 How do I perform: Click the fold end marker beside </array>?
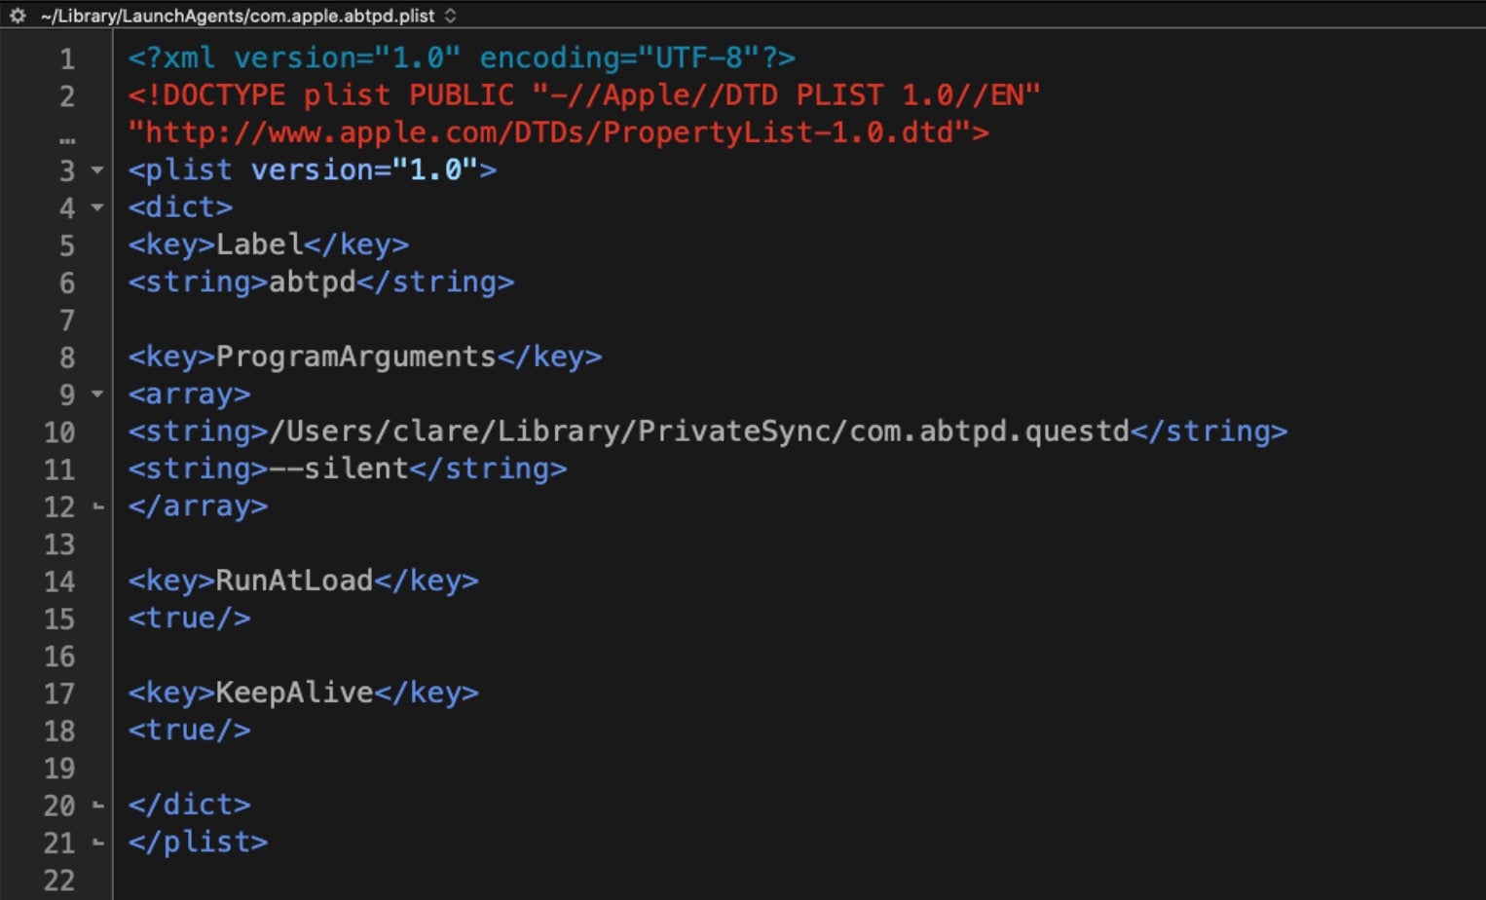coord(97,506)
